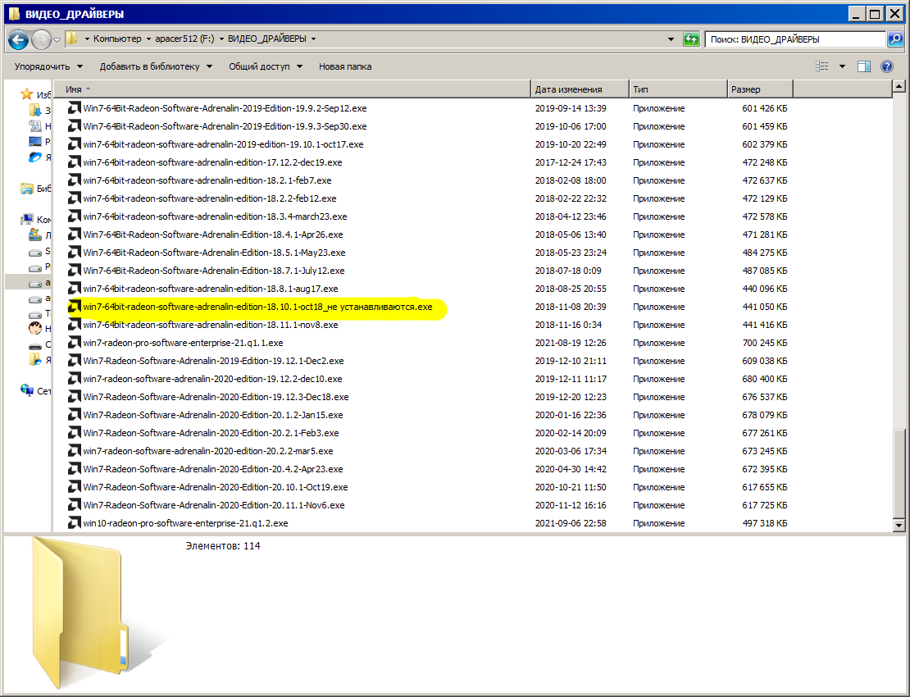Select Избранное star in navigation pane
This screenshot has height=697, width=910.
coord(26,94)
